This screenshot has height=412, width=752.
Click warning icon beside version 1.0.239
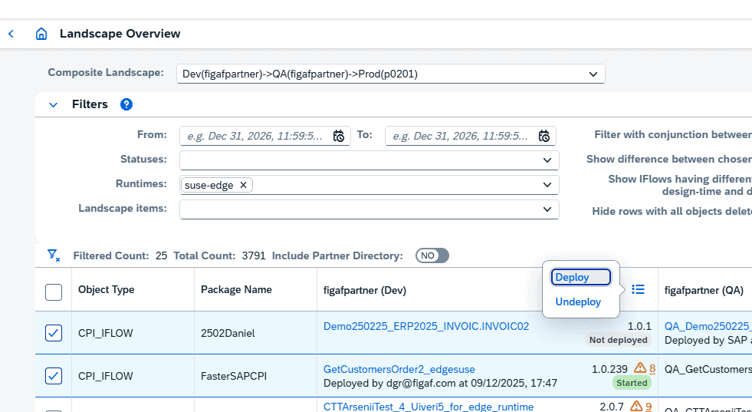tap(640, 368)
